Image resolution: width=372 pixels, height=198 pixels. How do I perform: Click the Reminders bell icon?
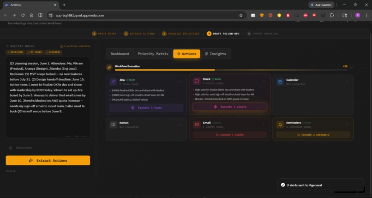[x=280, y=124]
